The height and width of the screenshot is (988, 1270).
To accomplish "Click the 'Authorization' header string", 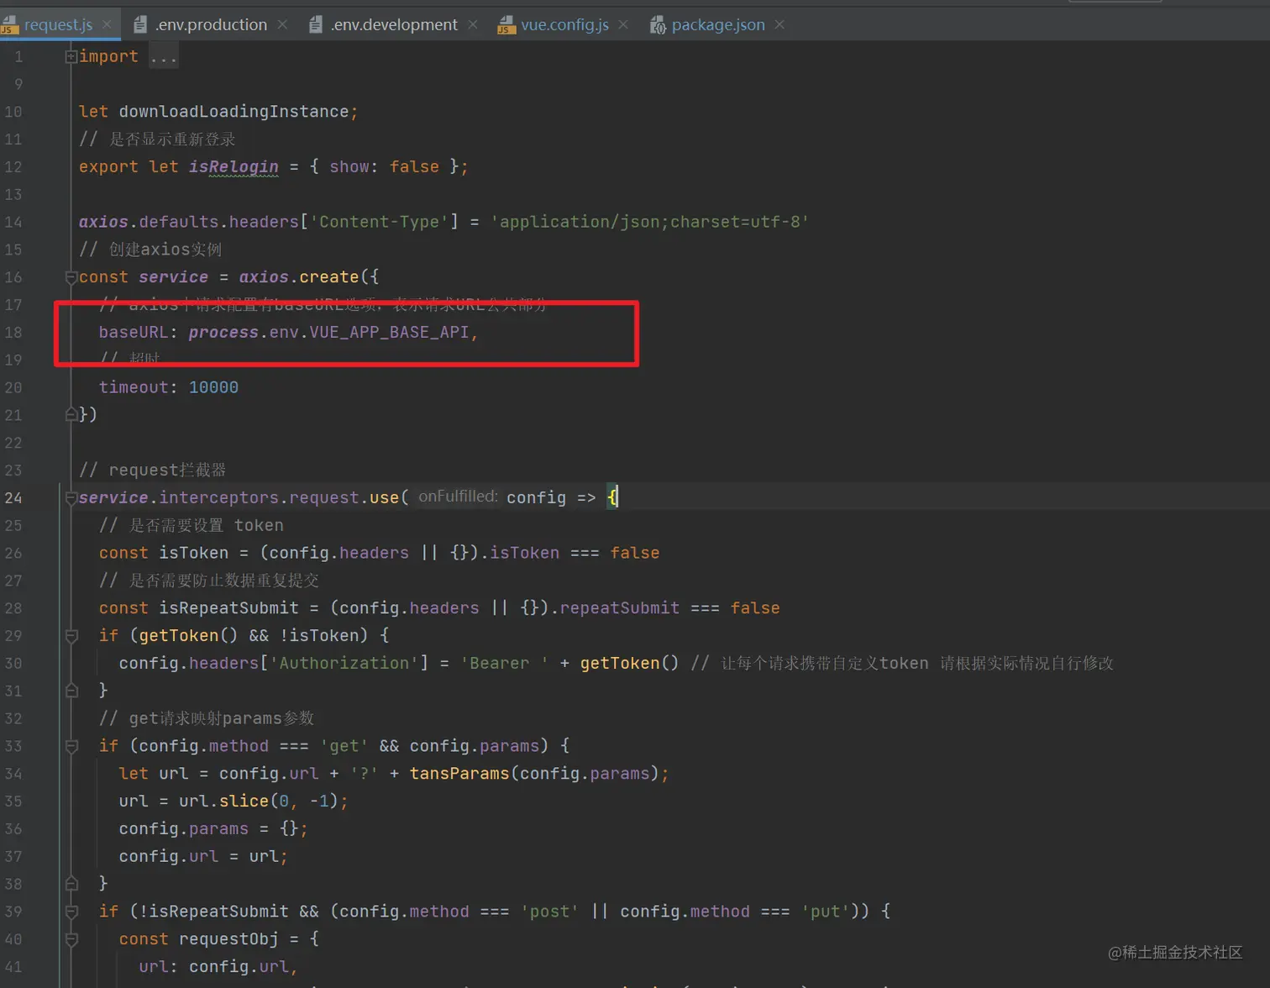I will coord(344,663).
